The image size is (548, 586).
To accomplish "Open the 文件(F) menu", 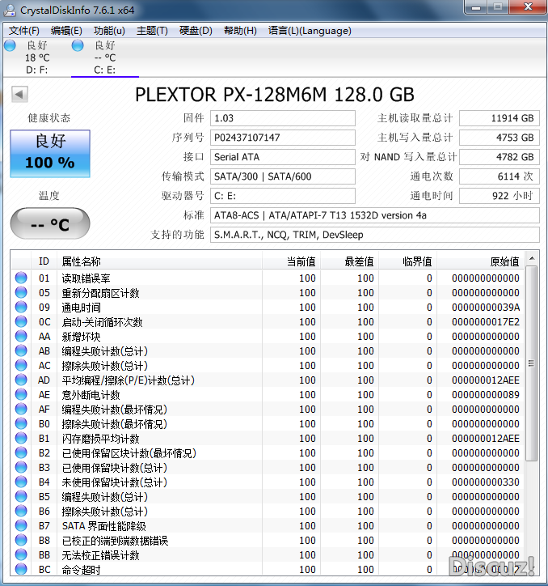I will (24, 31).
